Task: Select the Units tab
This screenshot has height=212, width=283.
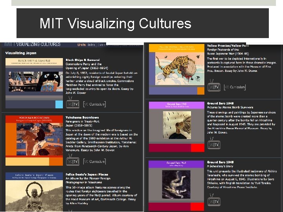Action: point(82,45)
